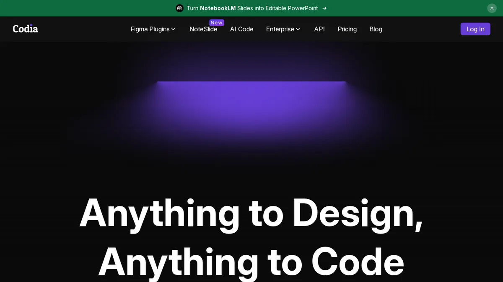
Task: Expand the Enterprise chevron arrow
Action: [x=298, y=29]
